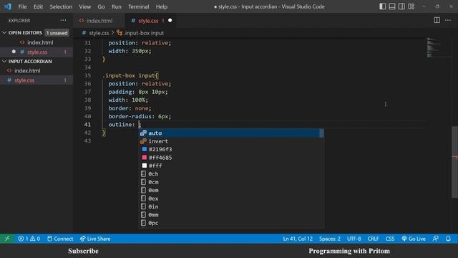Click the VS Code logo icon
Image resolution: width=458 pixels, height=258 pixels.
(x=8, y=6)
